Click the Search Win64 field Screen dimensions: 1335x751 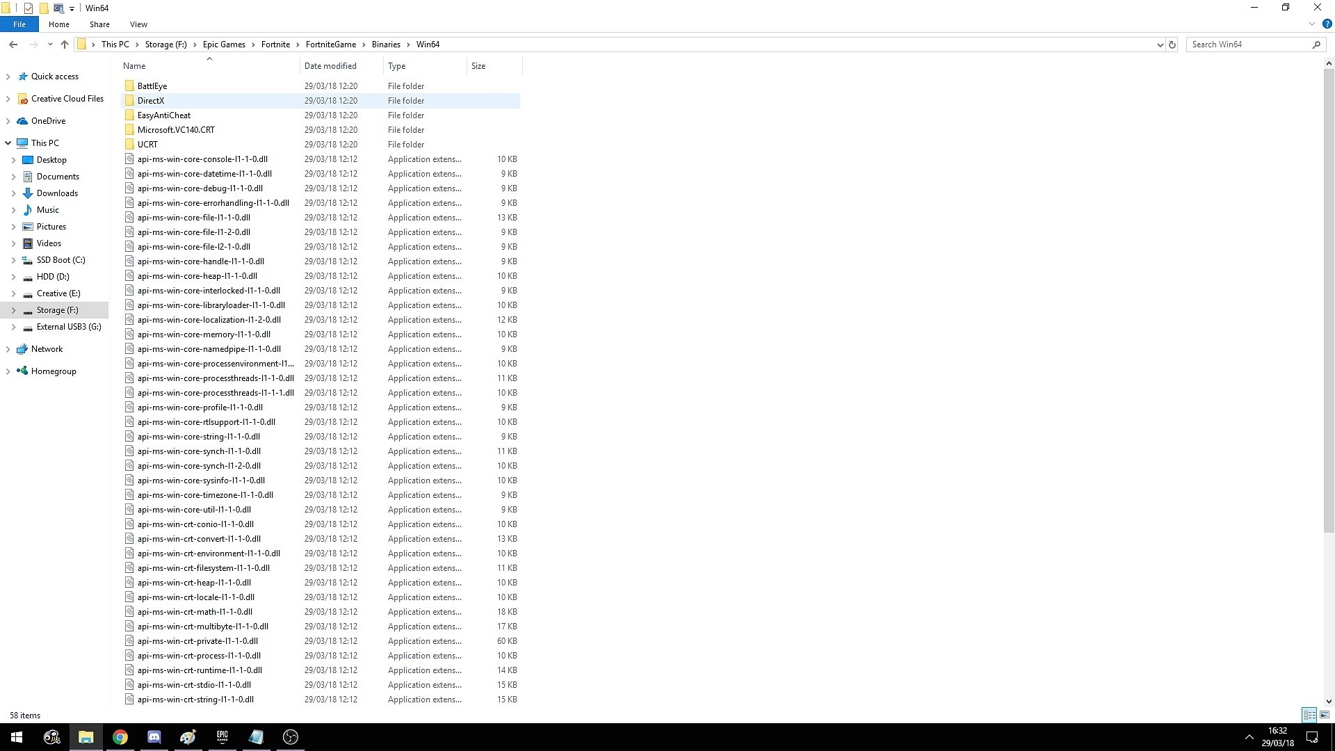pos(1248,45)
